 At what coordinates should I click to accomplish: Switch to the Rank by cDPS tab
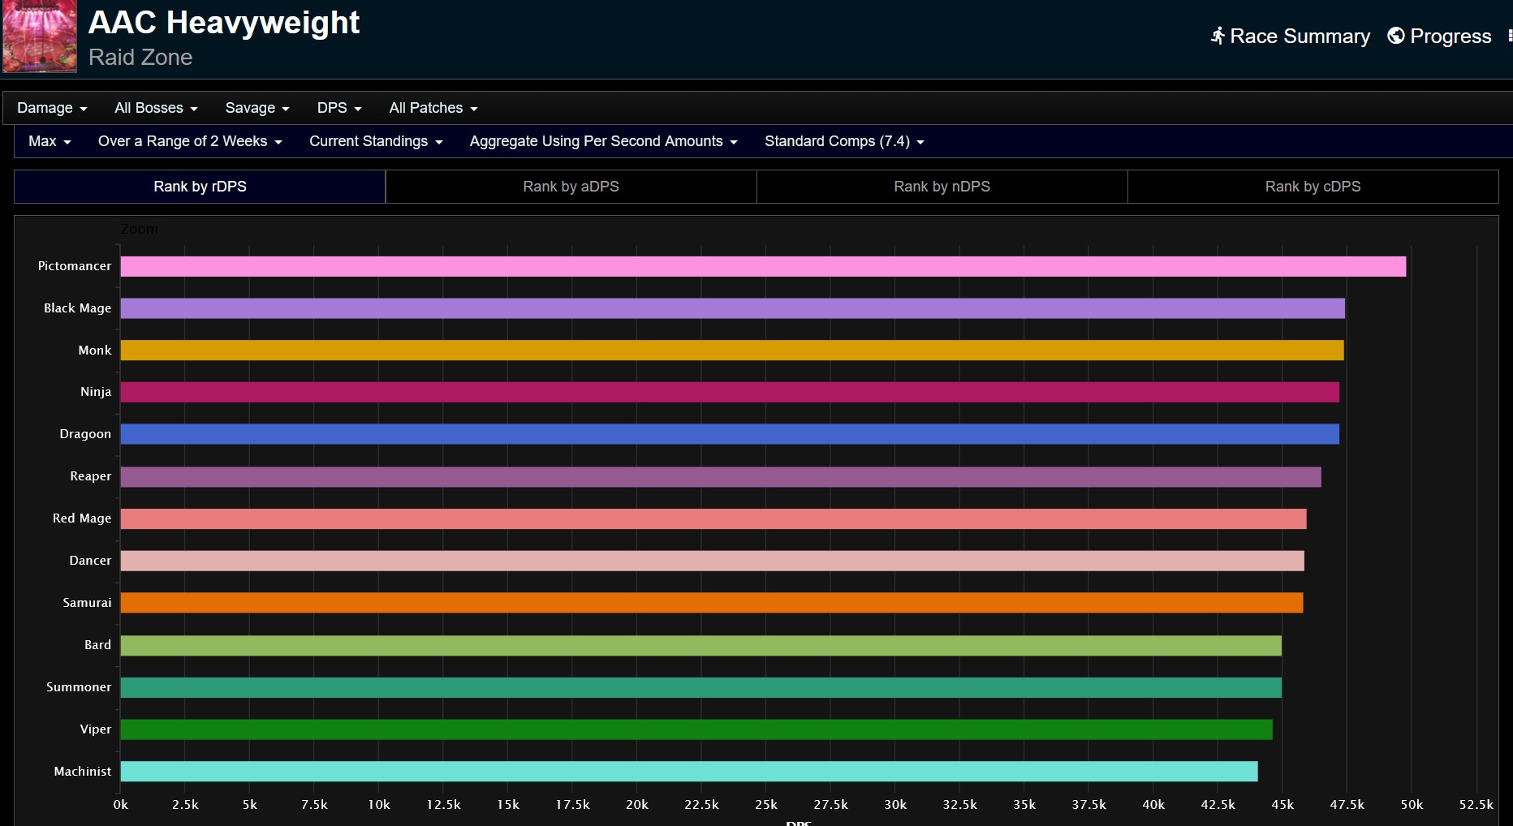pos(1313,187)
